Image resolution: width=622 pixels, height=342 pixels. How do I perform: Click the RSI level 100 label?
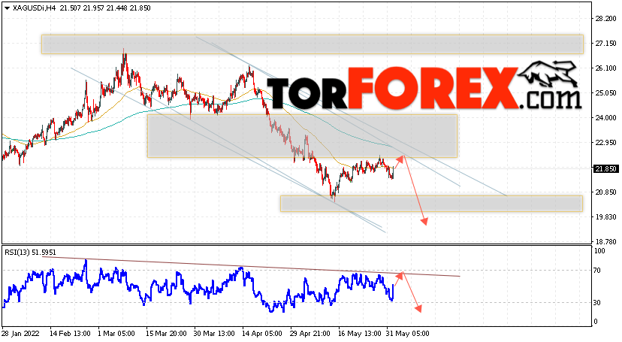pos(599,251)
